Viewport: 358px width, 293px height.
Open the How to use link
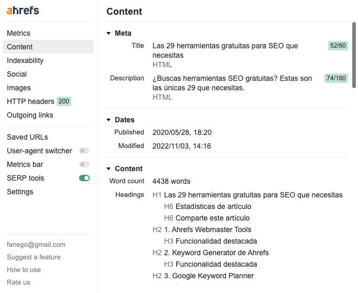[24, 270]
